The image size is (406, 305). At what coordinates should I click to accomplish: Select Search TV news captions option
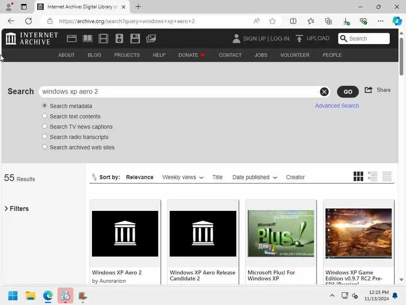click(x=44, y=126)
